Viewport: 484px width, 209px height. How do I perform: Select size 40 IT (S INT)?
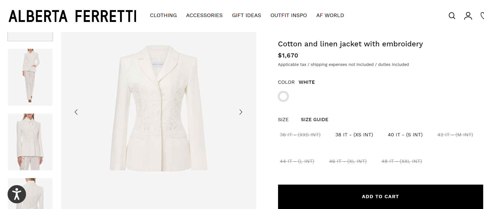[405, 135]
